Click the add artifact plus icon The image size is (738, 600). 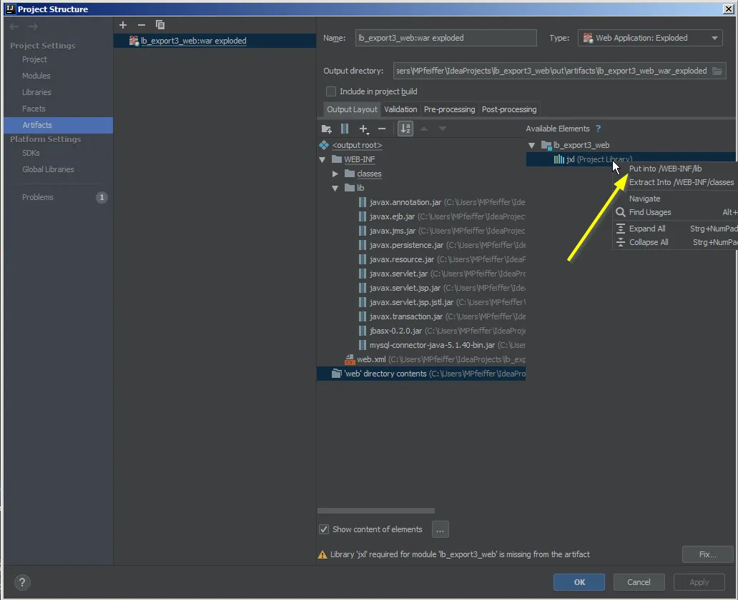click(123, 25)
